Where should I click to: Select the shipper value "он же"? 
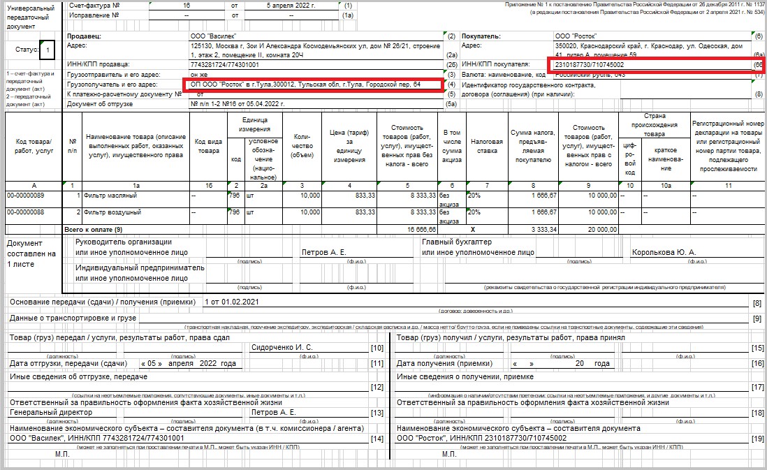point(199,75)
